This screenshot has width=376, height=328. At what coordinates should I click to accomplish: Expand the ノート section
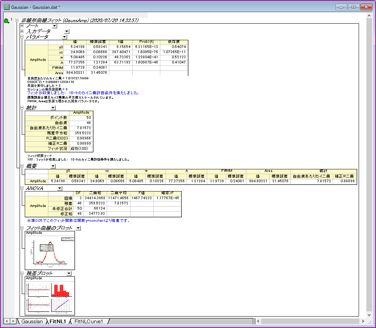(x=22, y=25)
